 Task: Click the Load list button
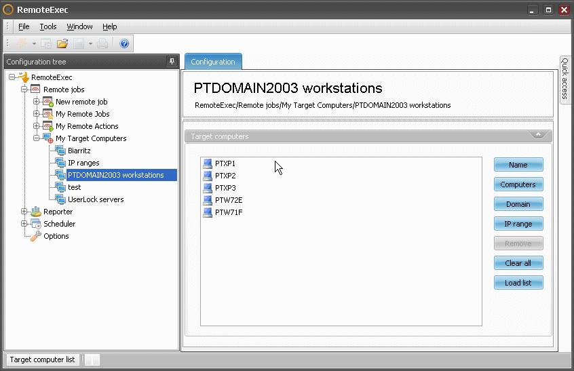coord(518,283)
